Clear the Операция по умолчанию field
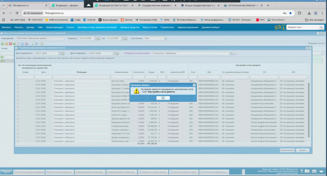This screenshot has height=176, width=327. pyautogui.click(x=231, y=53)
